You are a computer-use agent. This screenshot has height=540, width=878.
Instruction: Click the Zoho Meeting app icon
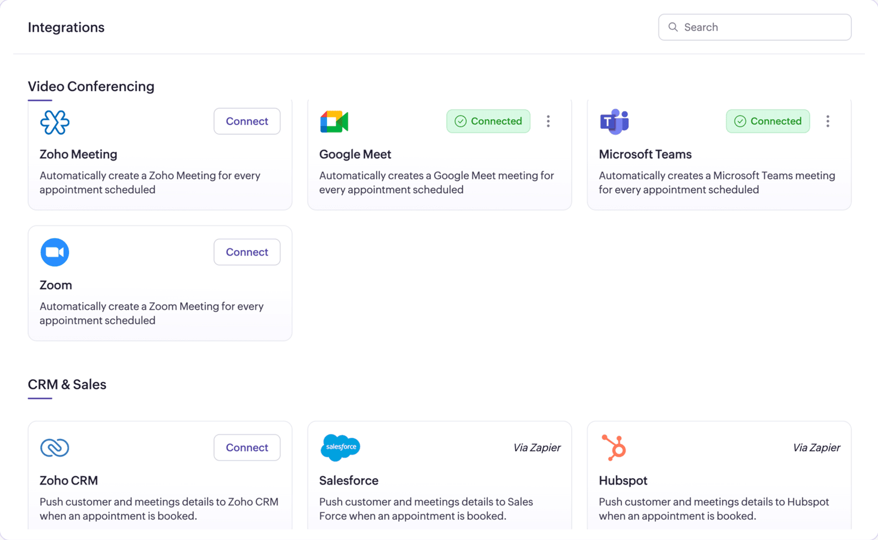tap(54, 122)
